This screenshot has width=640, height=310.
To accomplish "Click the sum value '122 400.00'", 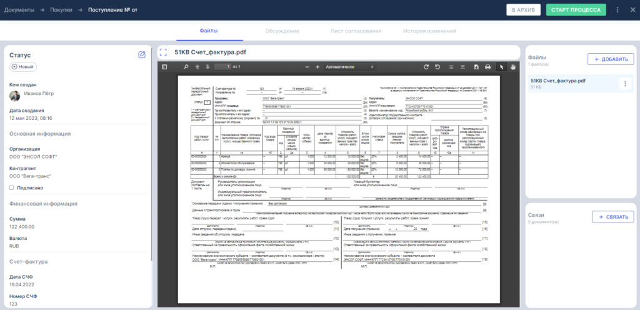I will [22, 227].
